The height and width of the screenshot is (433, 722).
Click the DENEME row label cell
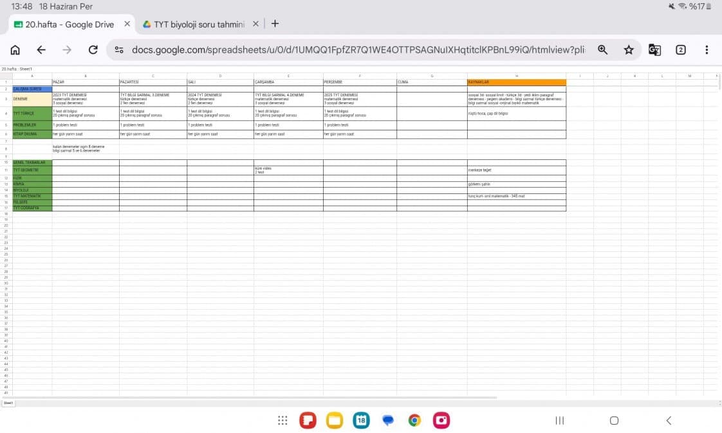pyautogui.click(x=32, y=100)
